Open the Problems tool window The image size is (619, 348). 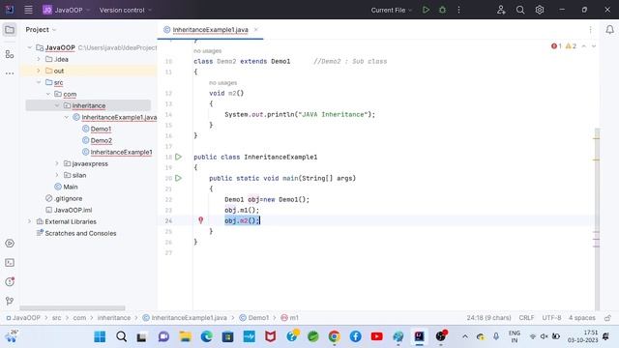pos(10,281)
